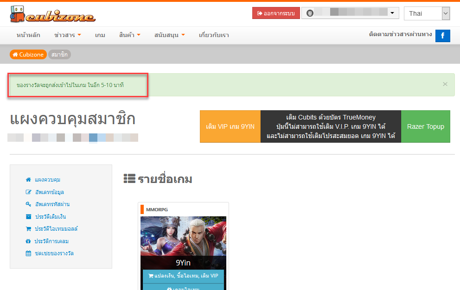Open the Thai language selector
The image size is (460, 290).
(427, 13)
